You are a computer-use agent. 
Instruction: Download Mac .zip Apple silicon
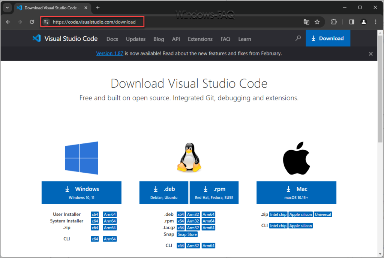[x=301, y=215]
